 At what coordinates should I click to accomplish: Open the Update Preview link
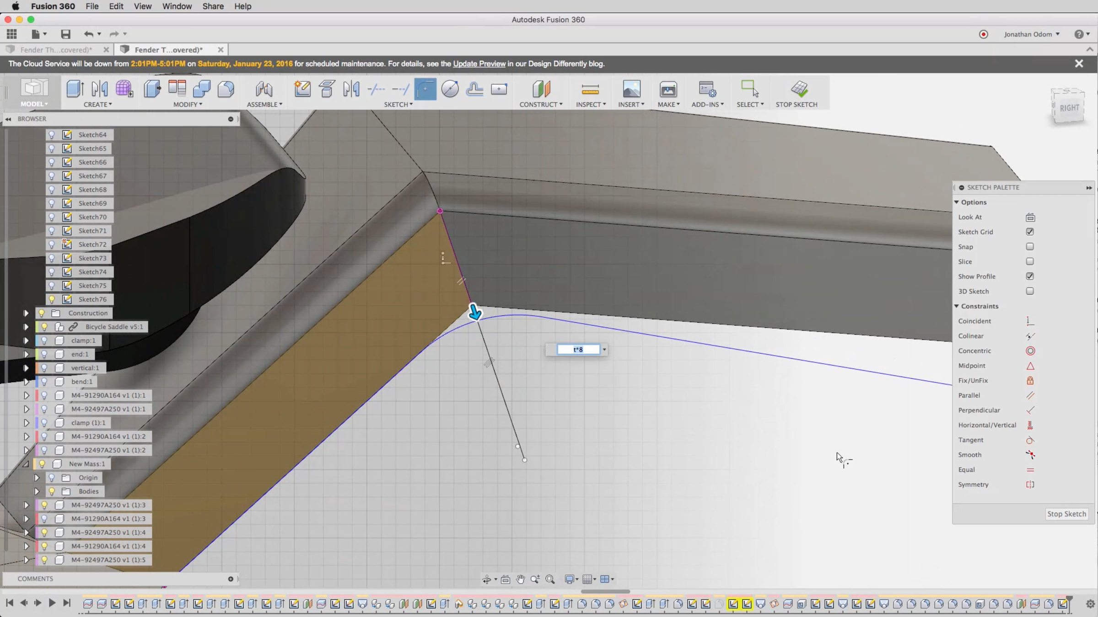coord(479,64)
